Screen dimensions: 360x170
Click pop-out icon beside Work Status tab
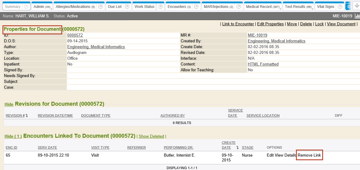coord(160,7)
